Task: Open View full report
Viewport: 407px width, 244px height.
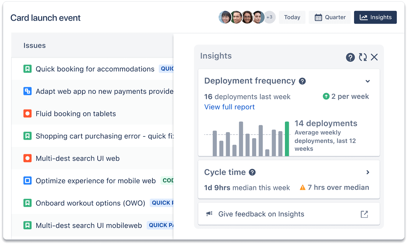Action: tap(229, 107)
